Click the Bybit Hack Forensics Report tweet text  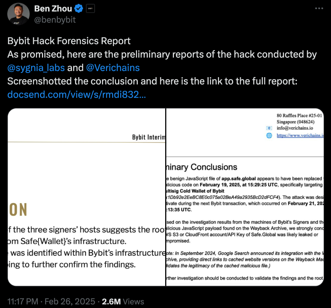point(69,41)
